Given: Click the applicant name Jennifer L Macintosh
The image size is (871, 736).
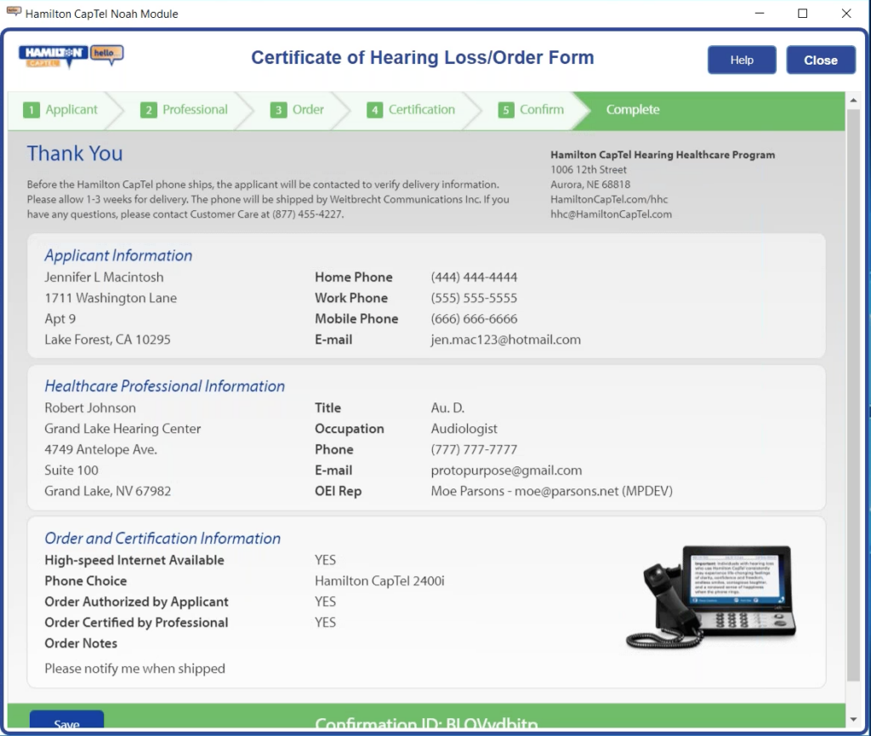Looking at the screenshot, I should click(104, 277).
